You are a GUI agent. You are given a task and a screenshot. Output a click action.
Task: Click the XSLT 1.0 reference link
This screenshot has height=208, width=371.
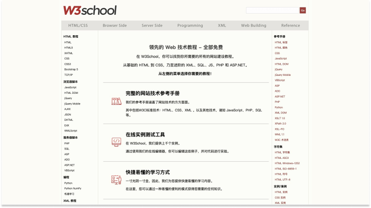pos(280,118)
